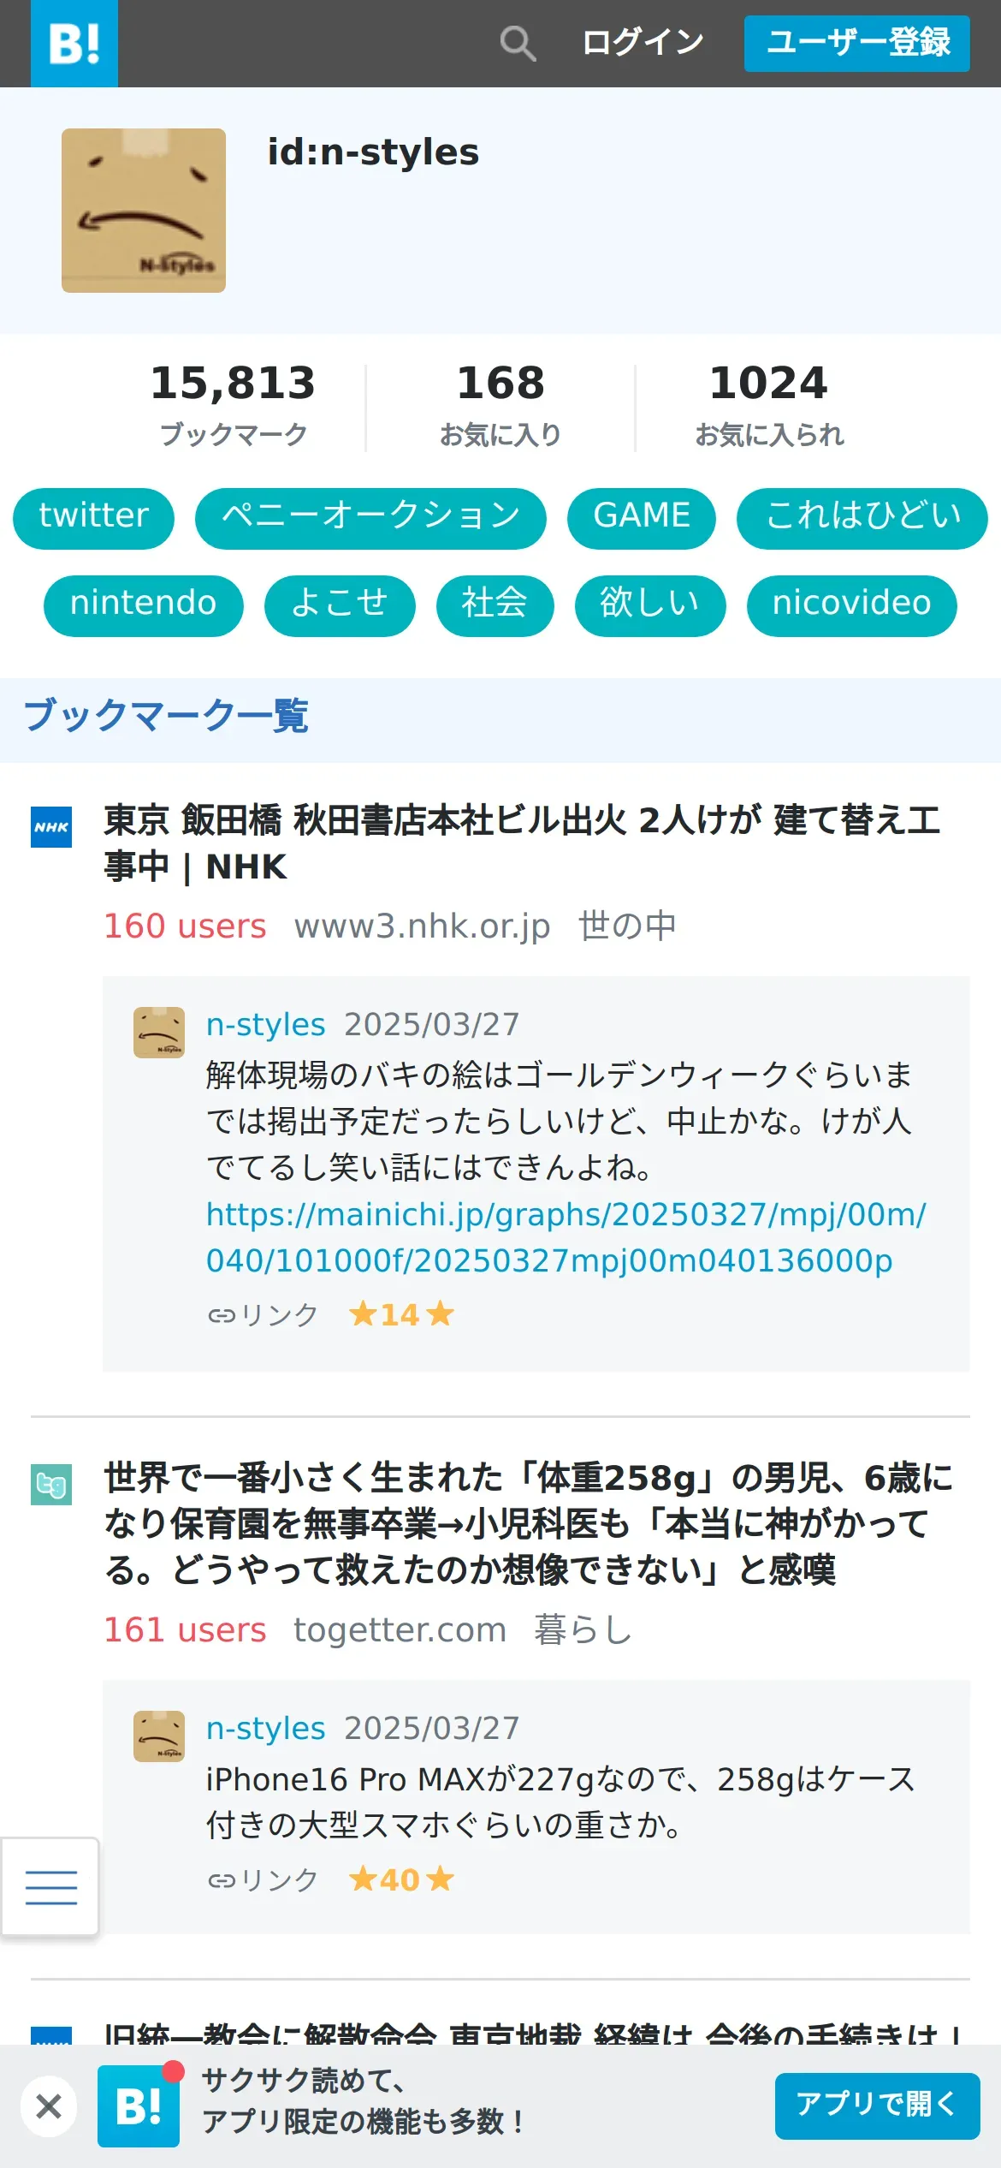The image size is (1001, 2168).
Task: Open the hamburger menu button
Action: click(50, 1886)
